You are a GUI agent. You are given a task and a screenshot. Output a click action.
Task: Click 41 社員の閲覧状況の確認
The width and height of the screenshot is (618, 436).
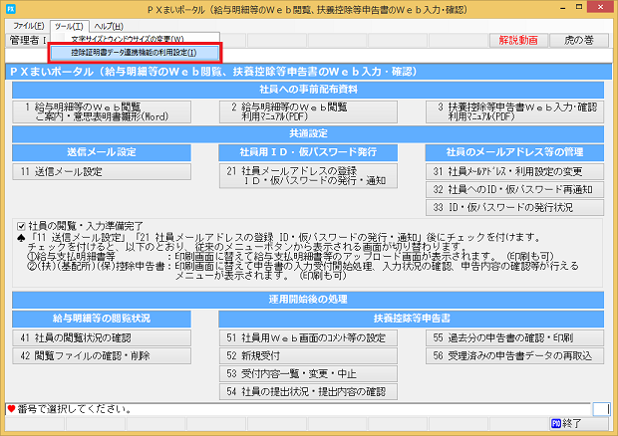pyautogui.click(x=102, y=338)
